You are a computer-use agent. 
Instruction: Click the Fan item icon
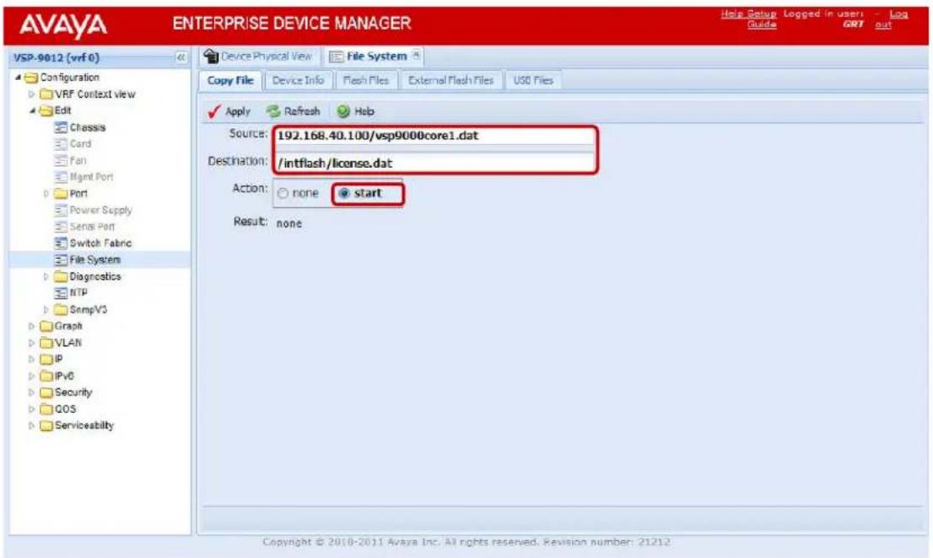pos(61,160)
